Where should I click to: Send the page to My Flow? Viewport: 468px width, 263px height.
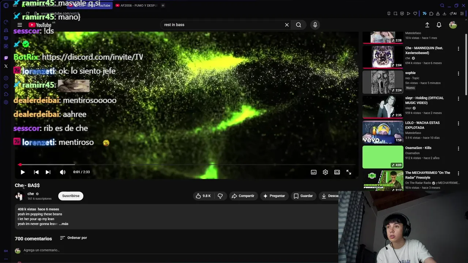(408, 14)
